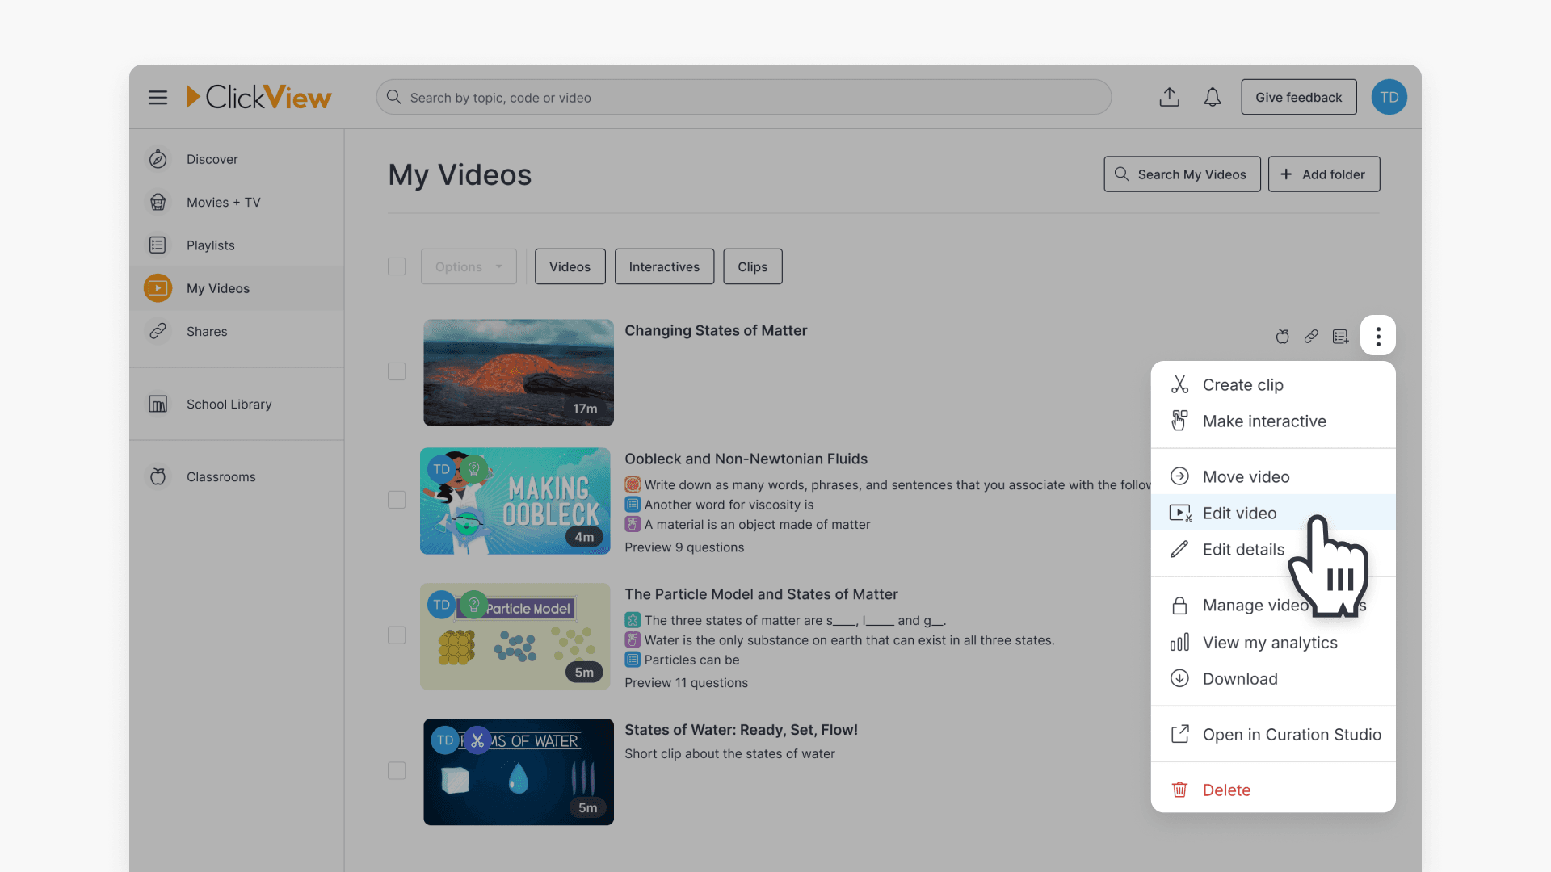
Task: Tick the select-all checkbox beside Options
Action: click(397, 266)
